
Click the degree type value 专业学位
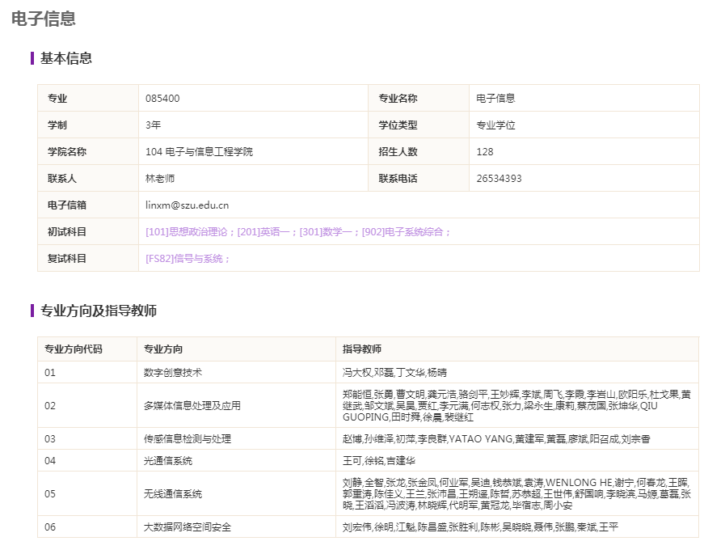pos(495,125)
